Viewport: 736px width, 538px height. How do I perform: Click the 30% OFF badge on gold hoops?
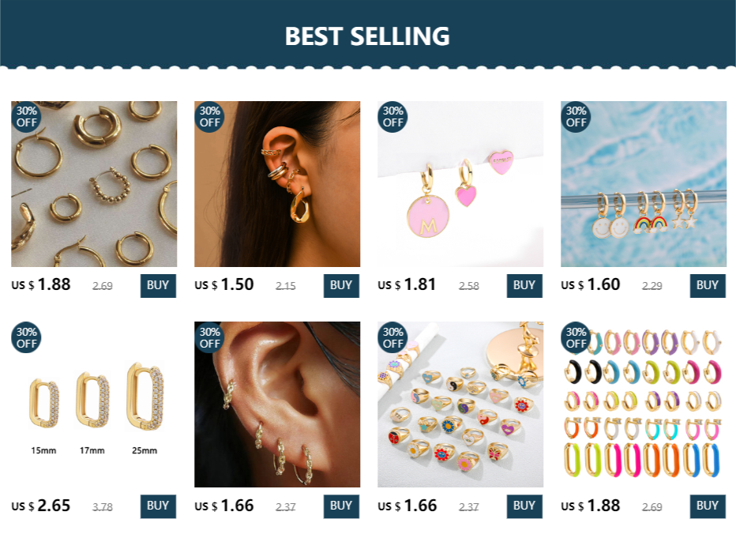26,117
